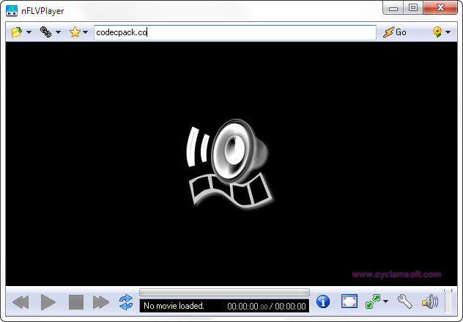Viewport: 463px width, 322px height.
Task: Show movie info with blue 'i' icon
Action: [323, 301]
